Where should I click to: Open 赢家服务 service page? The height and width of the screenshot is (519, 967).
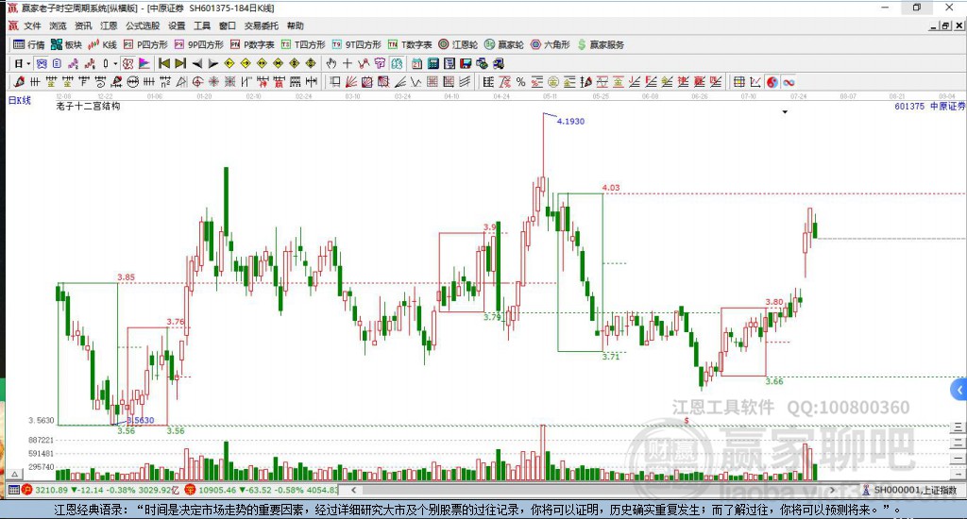point(601,44)
